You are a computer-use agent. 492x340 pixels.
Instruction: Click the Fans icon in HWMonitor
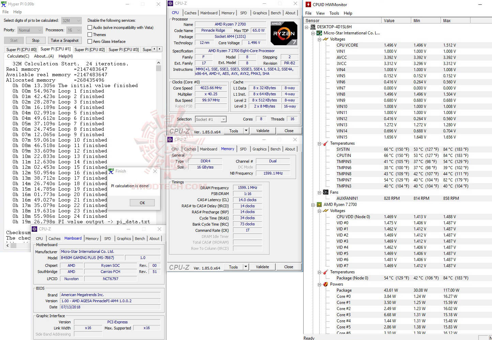pos(325,192)
